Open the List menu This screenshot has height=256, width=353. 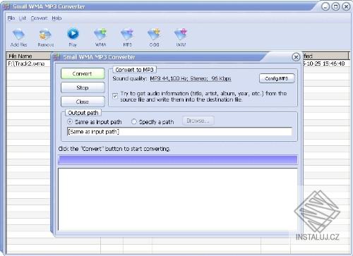(23, 18)
